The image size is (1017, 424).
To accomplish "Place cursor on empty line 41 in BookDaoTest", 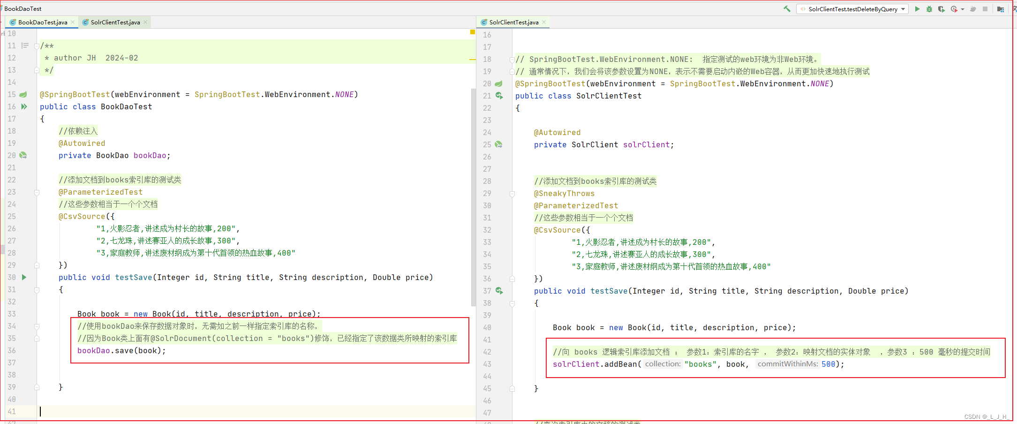I will click(94, 411).
